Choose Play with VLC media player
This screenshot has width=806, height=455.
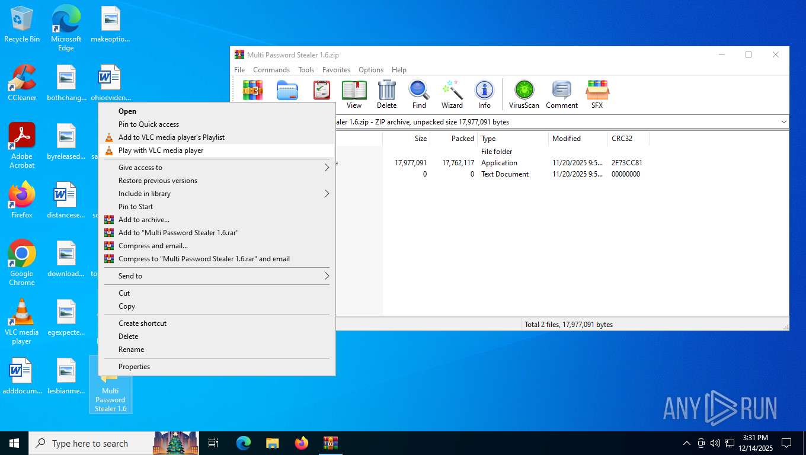tap(217, 150)
